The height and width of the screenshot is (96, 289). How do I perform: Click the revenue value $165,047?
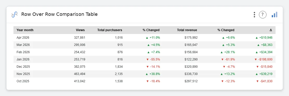pyautogui.click(x=191, y=45)
